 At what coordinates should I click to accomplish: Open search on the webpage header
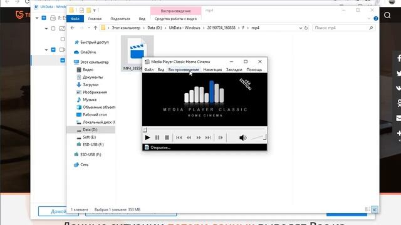point(387,15)
